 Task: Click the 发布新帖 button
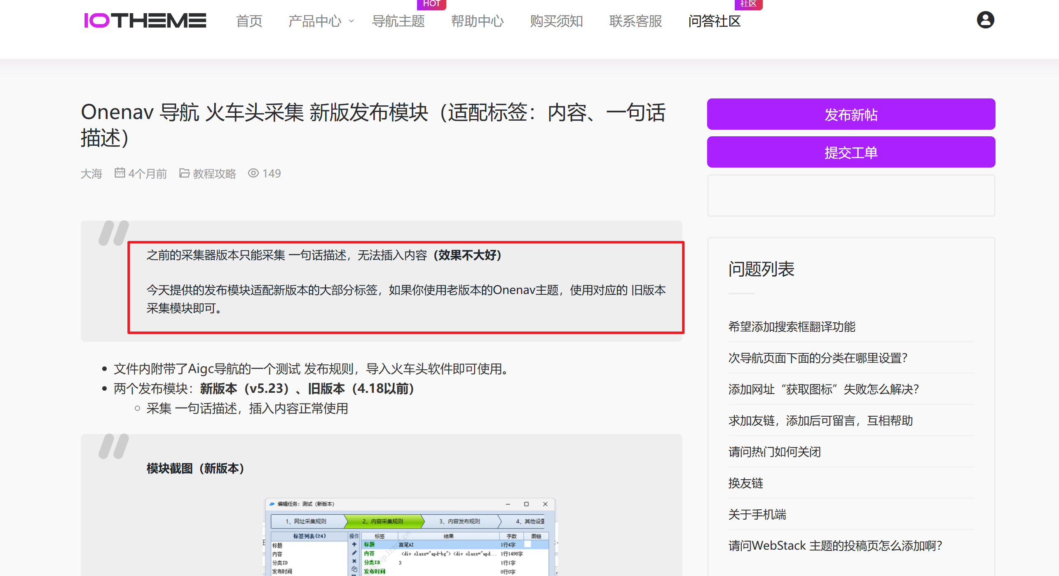pos(851,114)
